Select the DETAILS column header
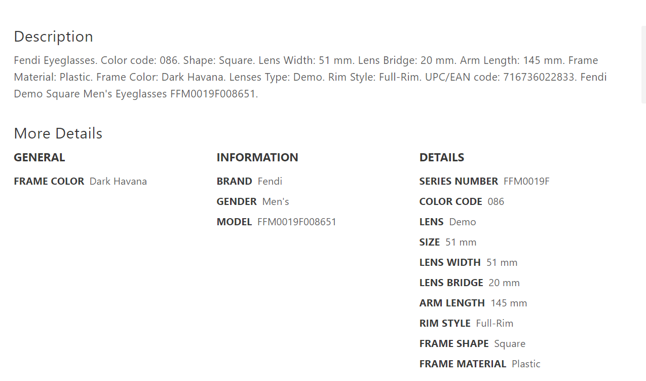This screenshot has width=646, height=381. 441,157
